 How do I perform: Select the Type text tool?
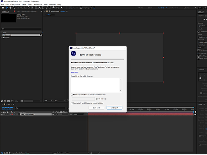click(x=43, y=8)
